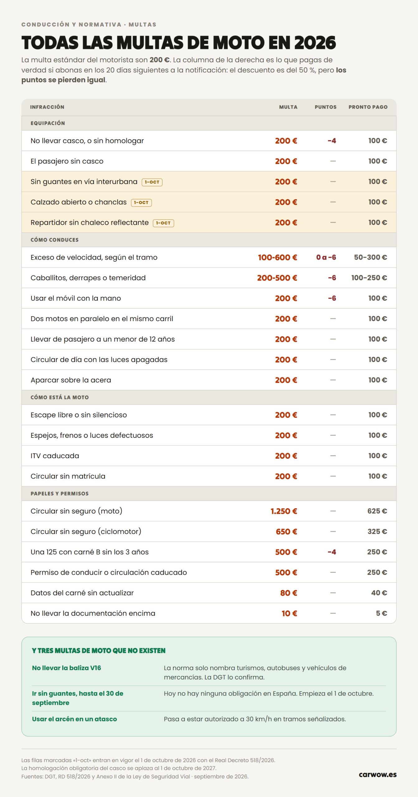Screen dimensions: 418x797
Task: Click "Una 125 con carné B sin los 3 años"
Action: pos(90,552)
